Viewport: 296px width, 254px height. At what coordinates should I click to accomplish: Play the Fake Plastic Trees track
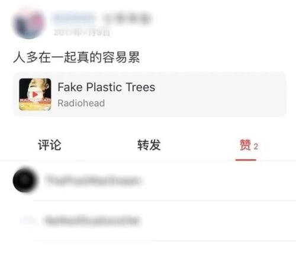pyautogui.click(x=35, y=94)
